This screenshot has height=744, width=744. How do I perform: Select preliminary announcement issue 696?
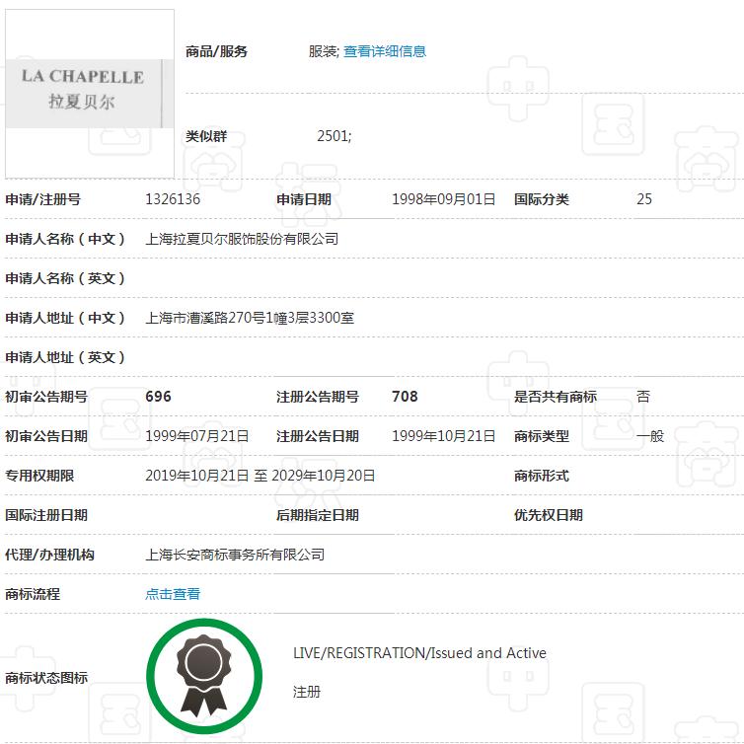pos(158,397)
